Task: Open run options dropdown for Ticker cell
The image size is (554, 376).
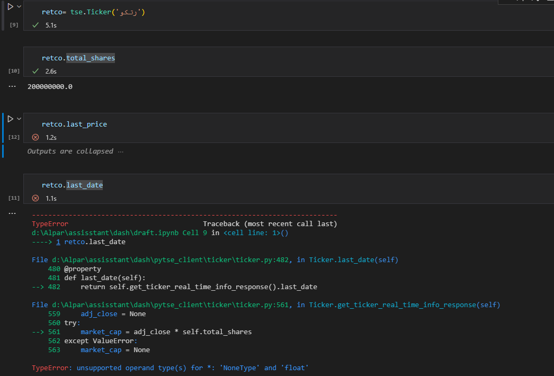Action: click(x=19, y=6)
